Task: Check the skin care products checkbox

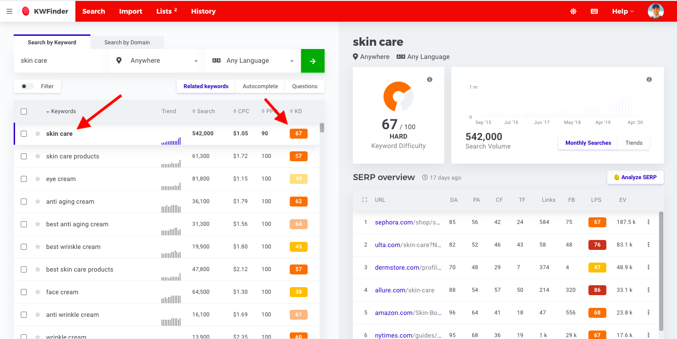Action: pyautogui.click(x=24, y=156)
